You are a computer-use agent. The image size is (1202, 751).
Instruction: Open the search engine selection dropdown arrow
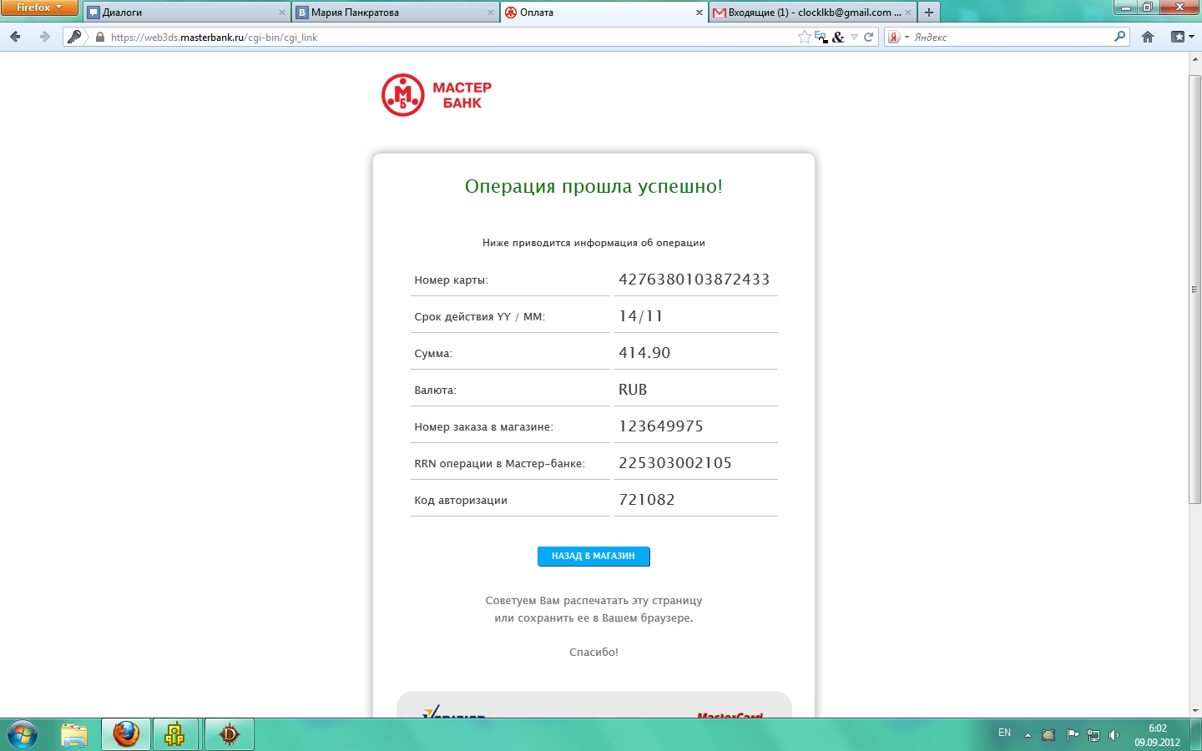click(907, 37)
